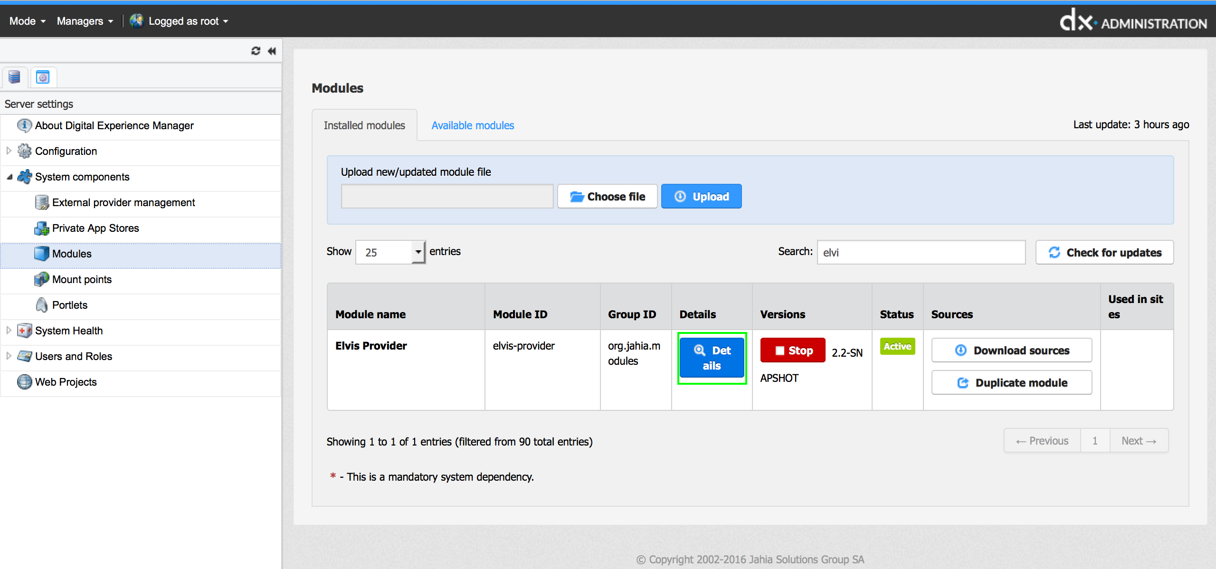Sort by the Group ID column header
The image size is (1216, 569).
pos(636,307)
